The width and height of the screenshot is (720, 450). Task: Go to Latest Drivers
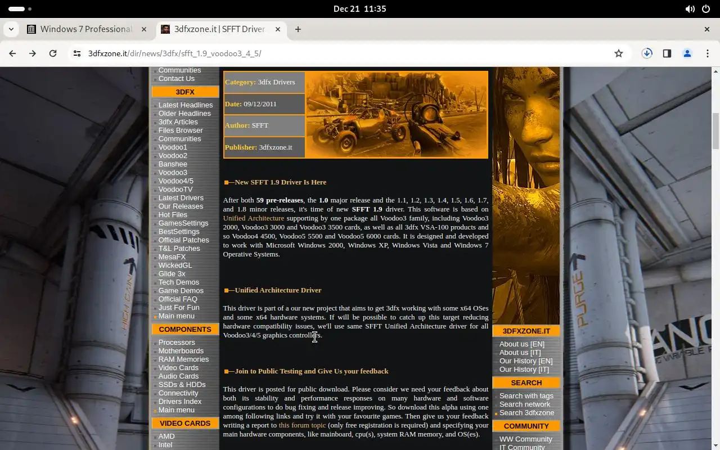181,198
